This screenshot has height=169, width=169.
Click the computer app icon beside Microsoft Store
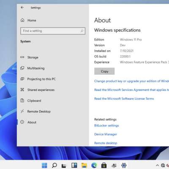click(114, 166)
